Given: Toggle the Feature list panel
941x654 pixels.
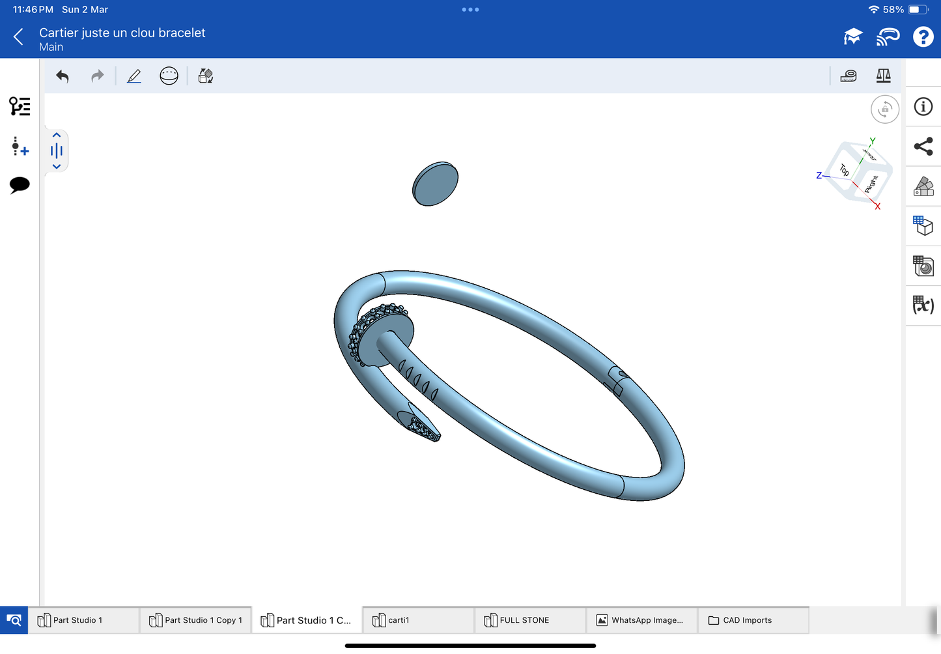Looking at the screenshot, I should point(20,106).
